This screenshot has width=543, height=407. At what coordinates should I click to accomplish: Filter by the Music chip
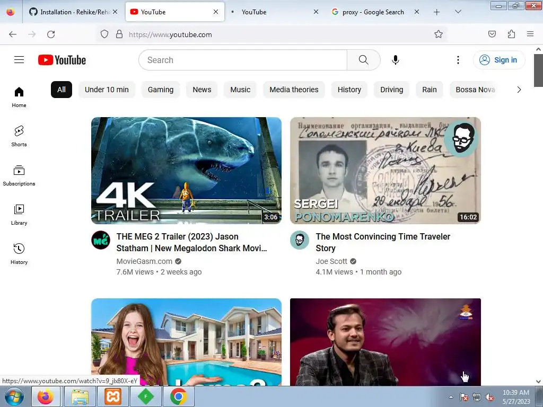[x=240, y=90]
